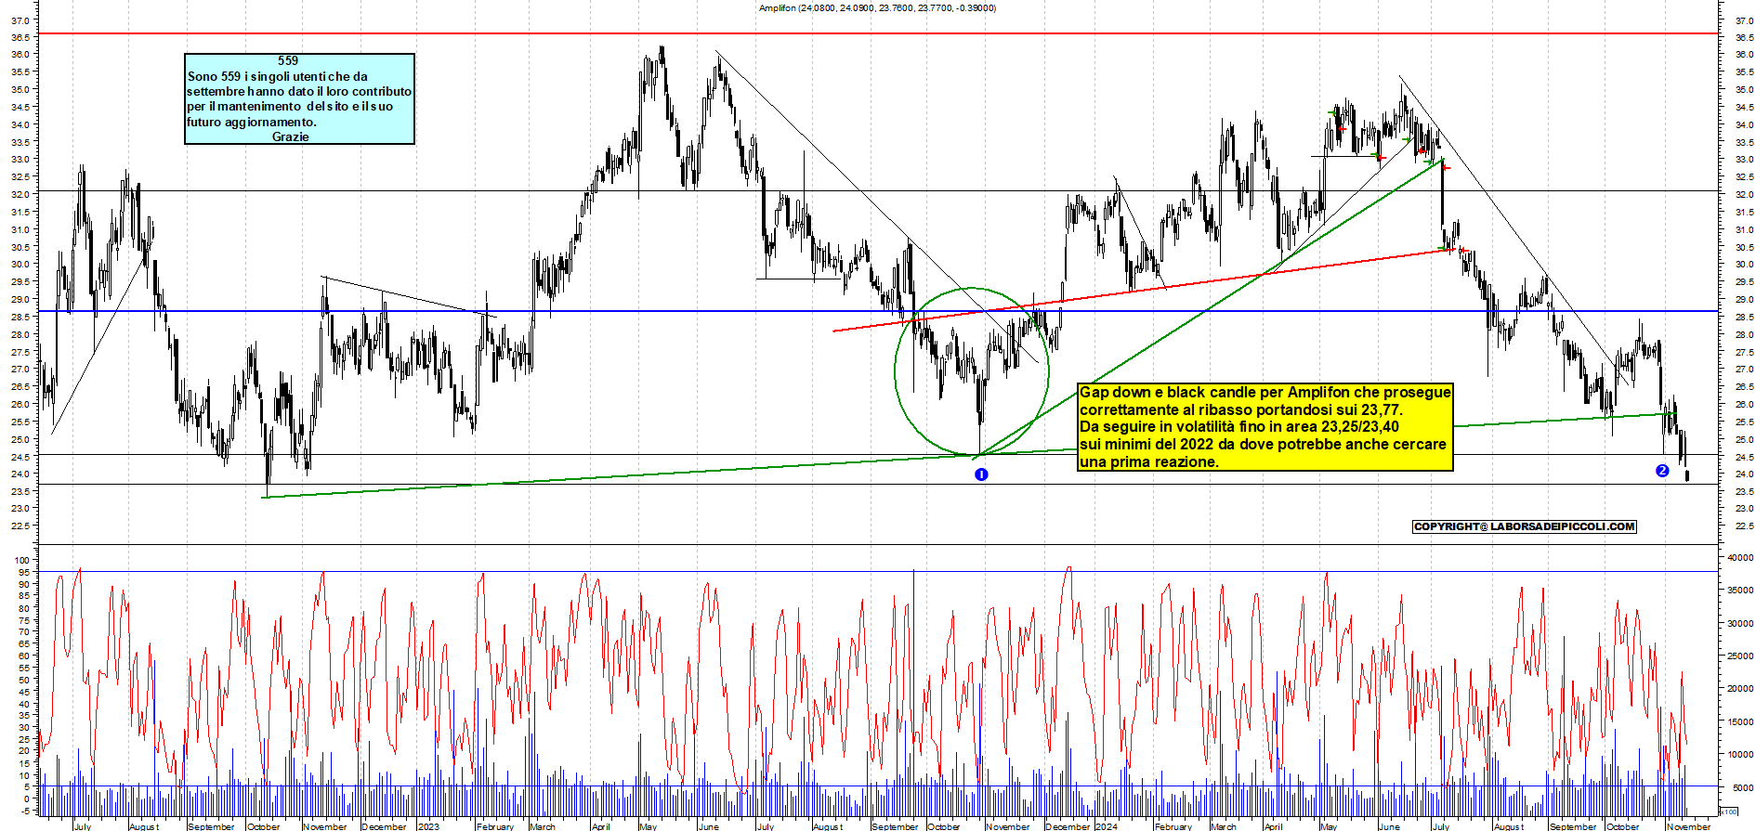This screenshot has height=831, width=1756.
Task: Select the yellow 'Gap down e black candle' commentary box
Action: (x=1265, y=427)
